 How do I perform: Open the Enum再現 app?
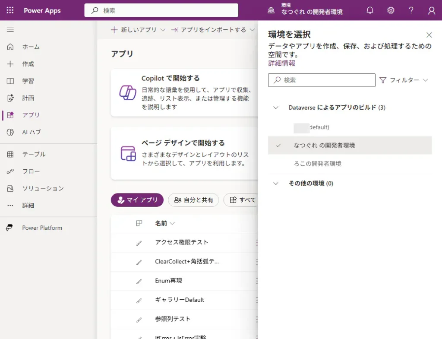pos(169,281)
